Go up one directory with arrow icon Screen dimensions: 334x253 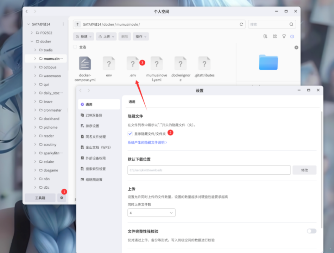[x=77, y=25]
